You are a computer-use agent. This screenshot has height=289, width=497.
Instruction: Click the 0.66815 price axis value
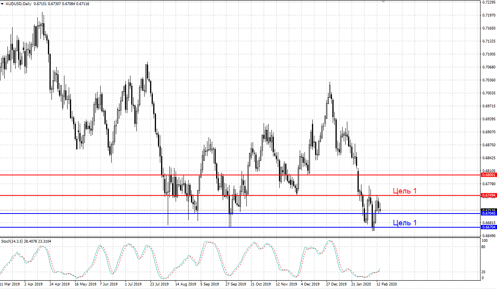489,223
